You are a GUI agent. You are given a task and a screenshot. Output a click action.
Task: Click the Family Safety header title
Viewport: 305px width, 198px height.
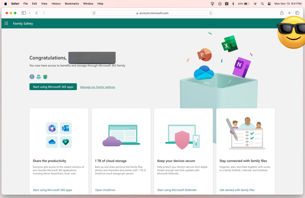(x=23, y=24)
